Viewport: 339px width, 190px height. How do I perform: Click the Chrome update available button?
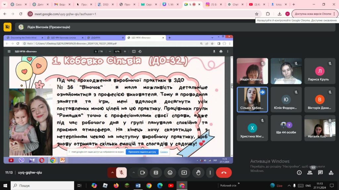pos(315,14)
